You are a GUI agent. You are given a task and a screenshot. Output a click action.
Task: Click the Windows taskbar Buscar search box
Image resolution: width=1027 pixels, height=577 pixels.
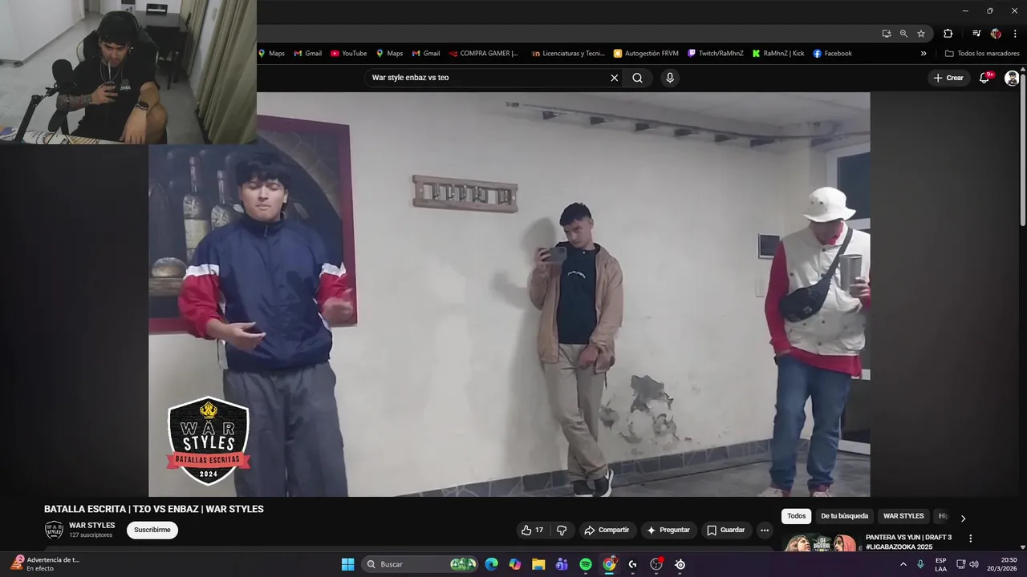[x=420, y=564]
